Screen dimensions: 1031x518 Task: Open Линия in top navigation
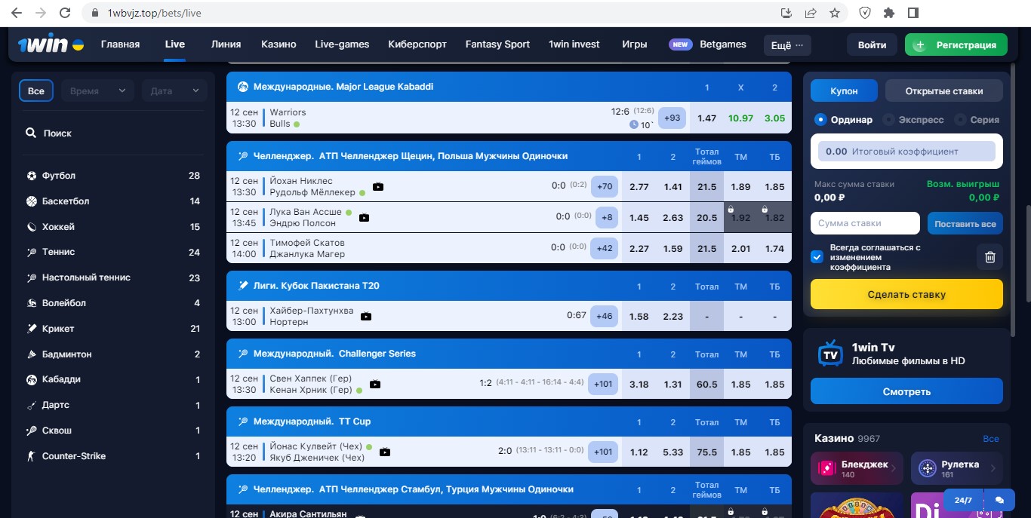point(226,44)
